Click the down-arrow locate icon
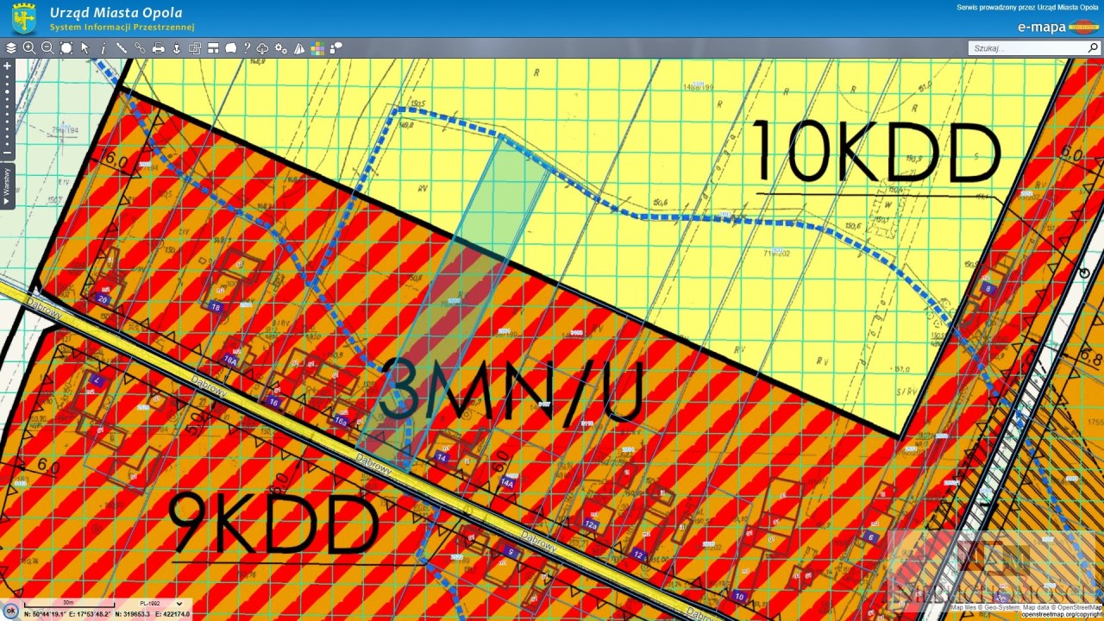The height and width of the screenshot is (621, 1104). point(177,48)
